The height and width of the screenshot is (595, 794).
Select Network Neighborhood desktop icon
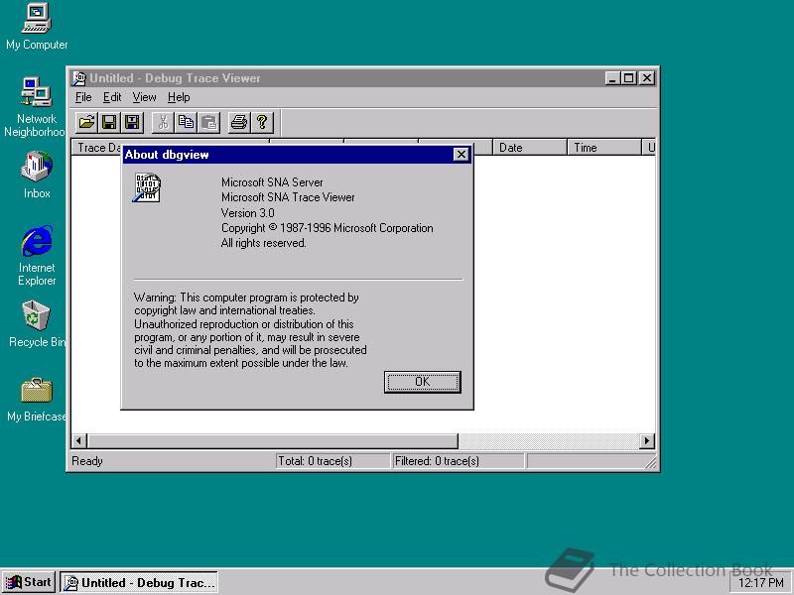35,107
